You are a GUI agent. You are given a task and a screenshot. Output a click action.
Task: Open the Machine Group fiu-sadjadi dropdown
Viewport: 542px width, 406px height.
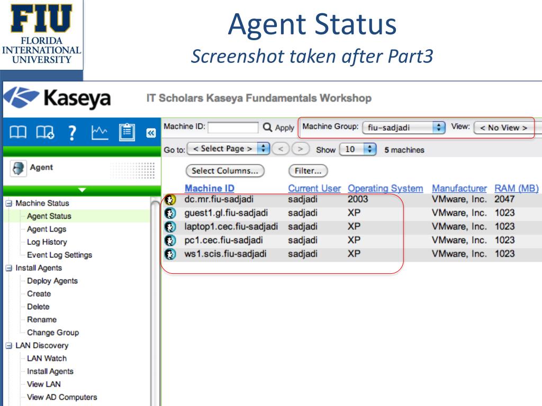click(x=403, y=127)
